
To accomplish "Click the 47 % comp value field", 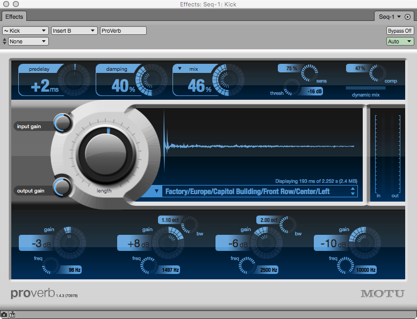I will tap(359, 69).
